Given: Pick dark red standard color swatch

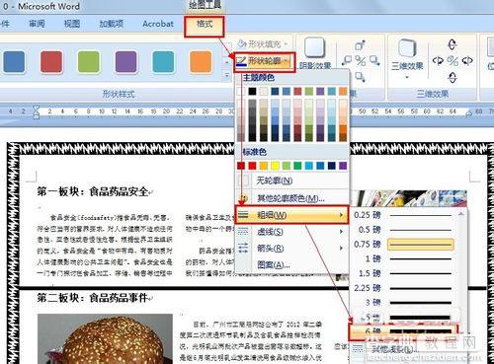Looking at the screenshot, I should 241,166.
